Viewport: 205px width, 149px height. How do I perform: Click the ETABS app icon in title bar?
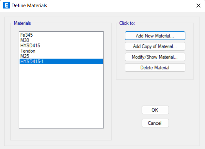(7, 6)
